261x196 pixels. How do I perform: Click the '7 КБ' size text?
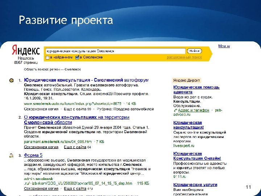100,142
